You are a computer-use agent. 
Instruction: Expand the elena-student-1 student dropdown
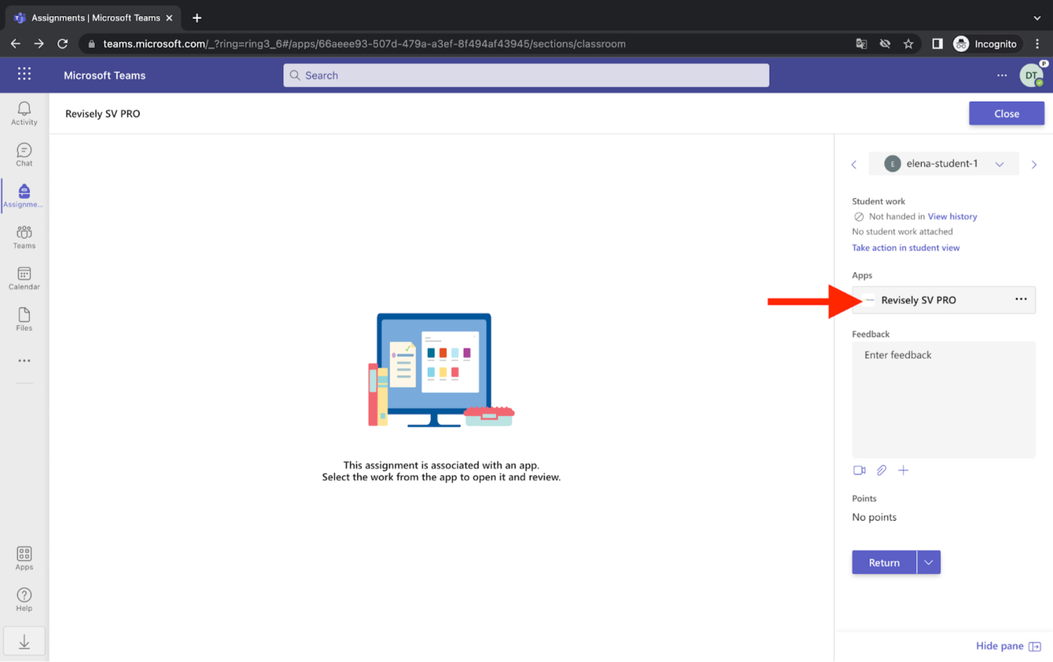coord(1000,164)
